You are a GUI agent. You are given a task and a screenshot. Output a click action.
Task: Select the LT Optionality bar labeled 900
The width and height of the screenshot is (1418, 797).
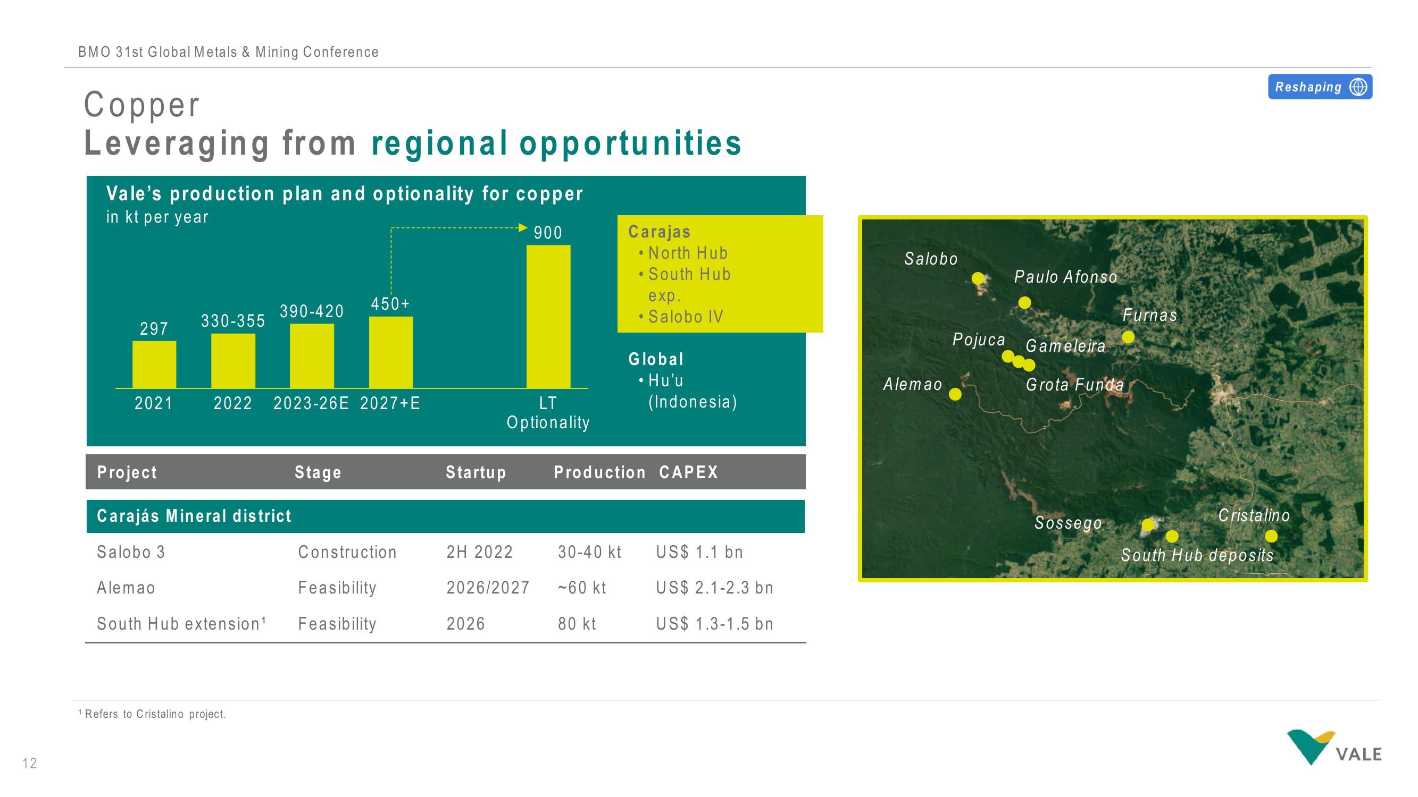pos(548,316)
